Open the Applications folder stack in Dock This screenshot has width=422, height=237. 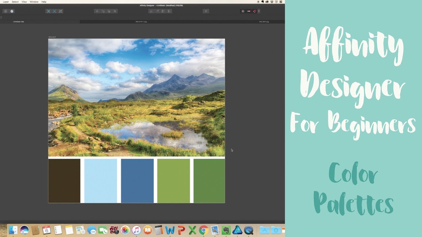[x=265, y=230]
